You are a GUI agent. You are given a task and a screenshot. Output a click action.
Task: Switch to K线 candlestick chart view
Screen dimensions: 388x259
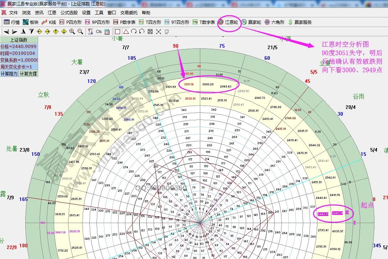click(52, 22)
